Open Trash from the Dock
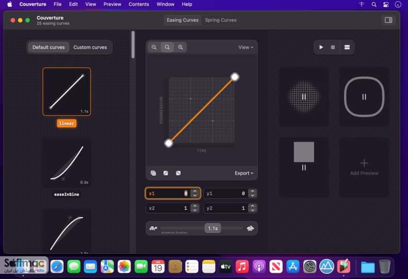 385,267
